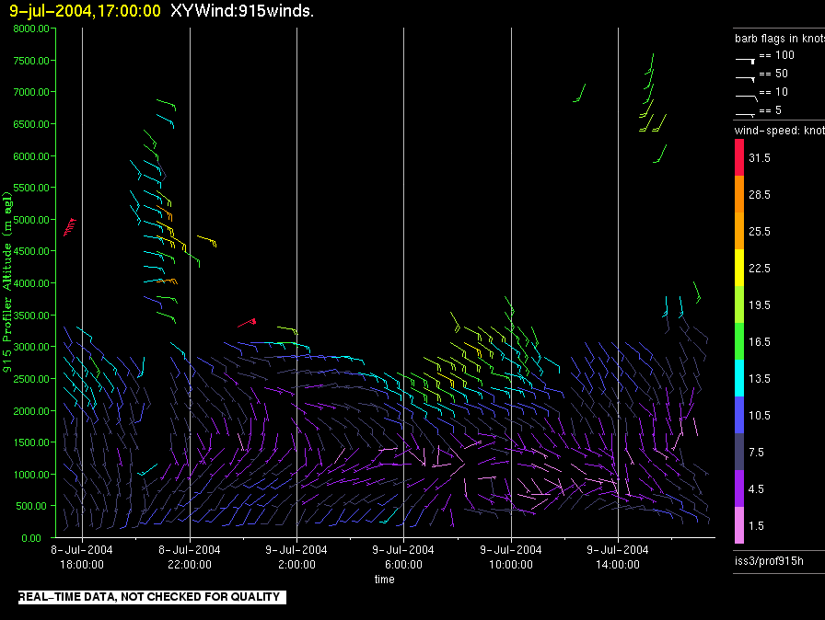Click the iss3/prof915h source label
Viewport: 825px width, 620px height.
769,560
